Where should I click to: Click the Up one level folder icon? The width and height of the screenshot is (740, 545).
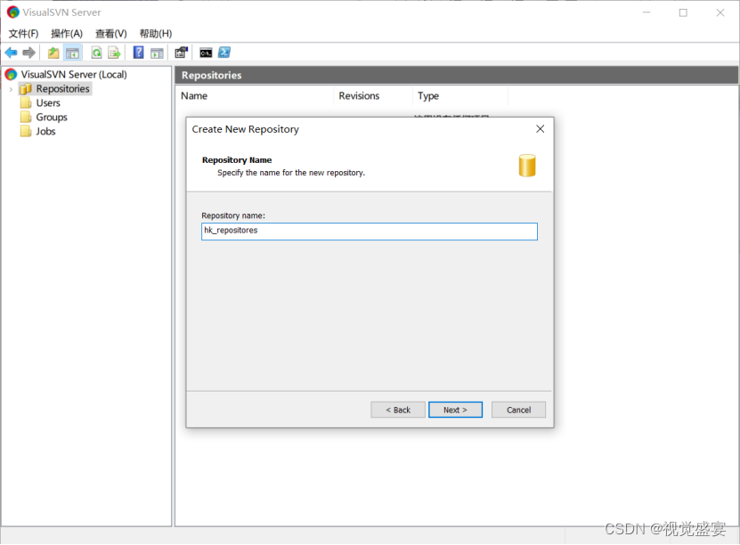(x=53, y=53)
